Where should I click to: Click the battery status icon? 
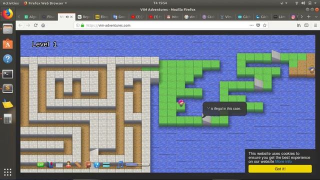pyautogui.click(x=310, y=3)
